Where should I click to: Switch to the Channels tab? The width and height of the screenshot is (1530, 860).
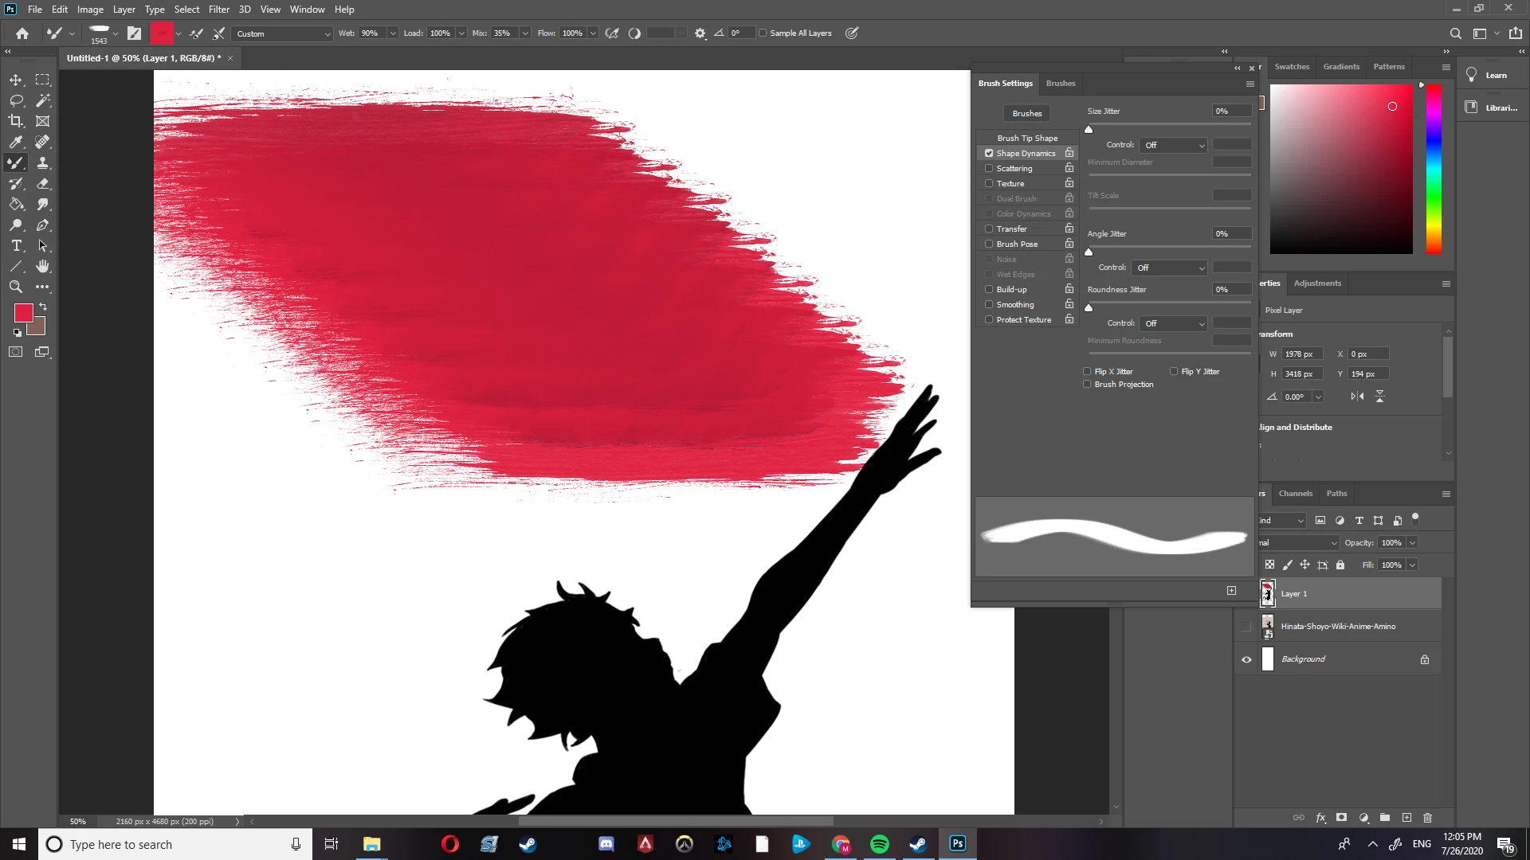[1295, 494]
